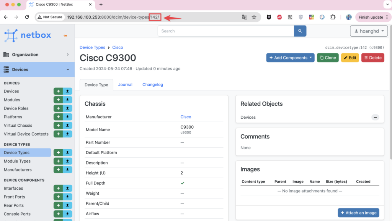Click the Edit button
This screenshot has width=392, height=221.
pos(350,58)
